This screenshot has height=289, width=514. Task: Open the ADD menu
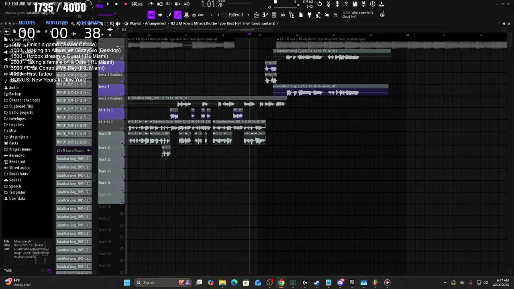(x=22, y=4)
